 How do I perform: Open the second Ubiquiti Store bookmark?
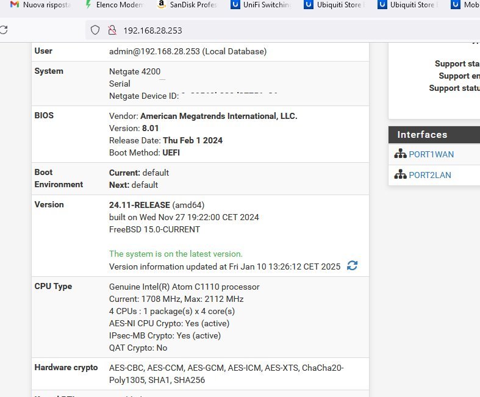pyautogui.click(x=408, y=5)
